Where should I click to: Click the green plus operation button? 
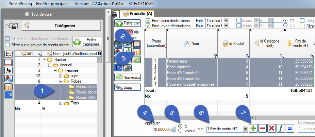pos(253,129)
